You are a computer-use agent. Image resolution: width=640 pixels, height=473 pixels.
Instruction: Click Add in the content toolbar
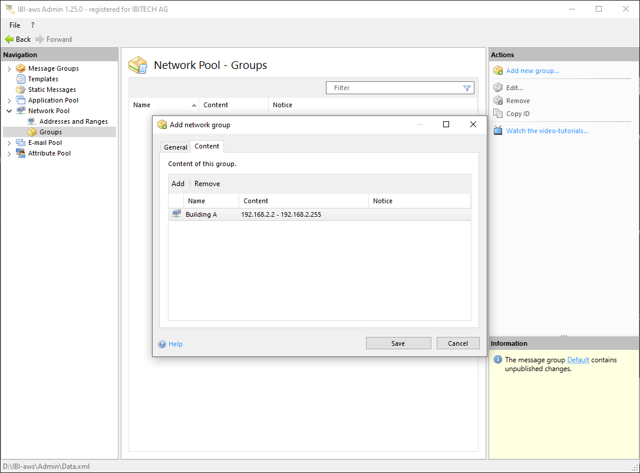(x=178, y=184)
